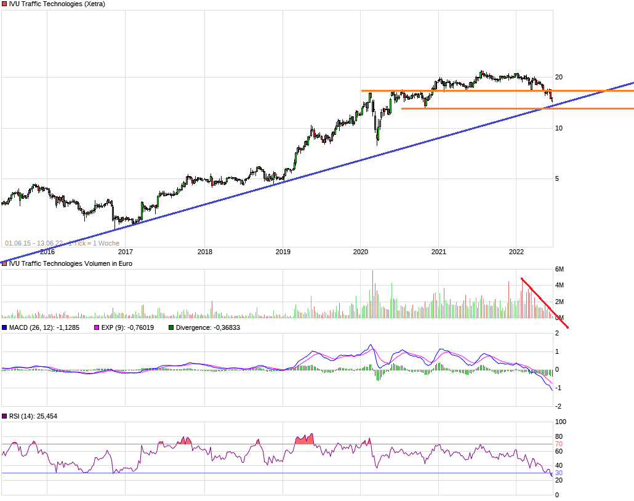Click the 'IVU Traffic Technologies (Xetra)' title

pyautogui.click(x=57, y=4)
